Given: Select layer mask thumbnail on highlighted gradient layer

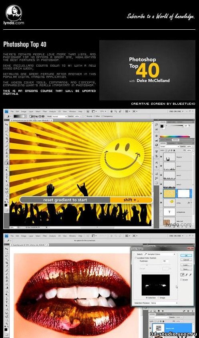Looking at the screenshot, I should tap(183, 193).
